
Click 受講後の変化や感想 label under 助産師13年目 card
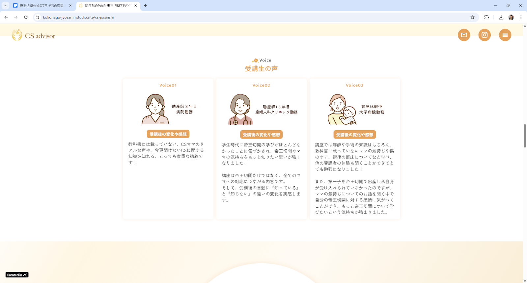click(x=261, y=135)
